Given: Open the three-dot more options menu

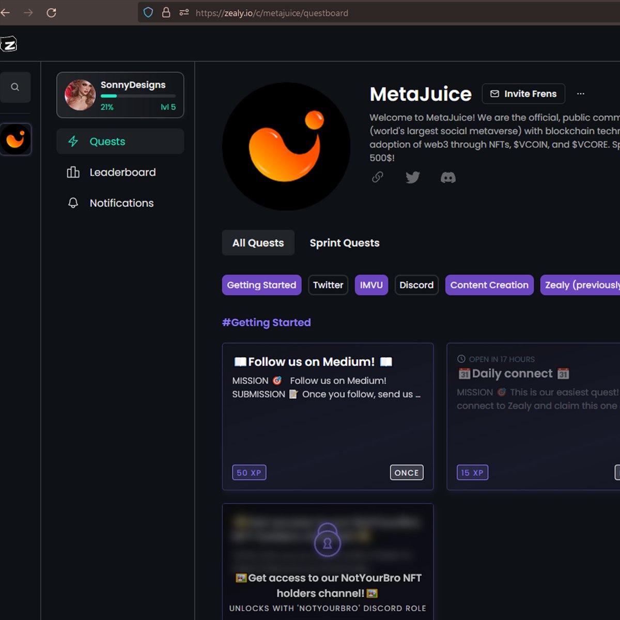Looking at the screenshot, I should (581, 94).
